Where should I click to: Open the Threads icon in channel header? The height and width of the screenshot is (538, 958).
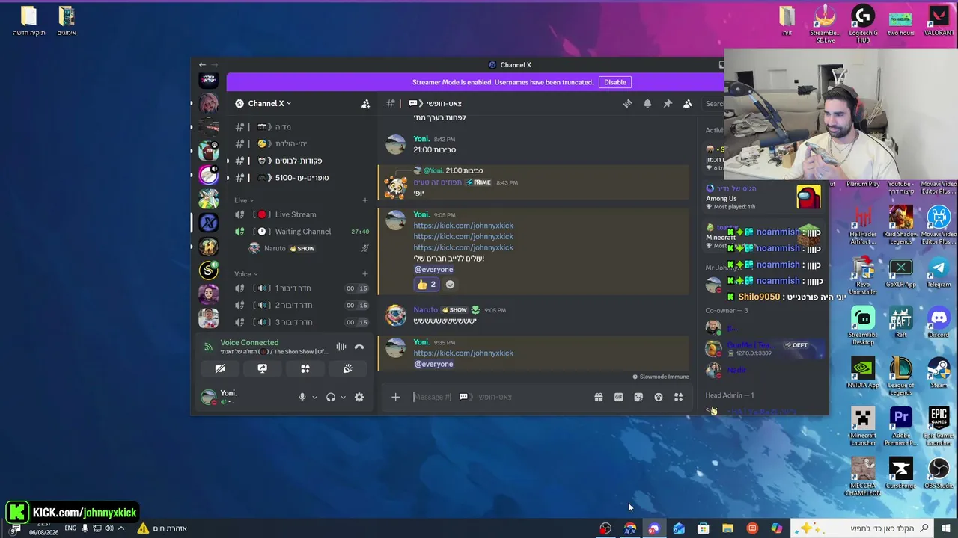tap(628, 104)
